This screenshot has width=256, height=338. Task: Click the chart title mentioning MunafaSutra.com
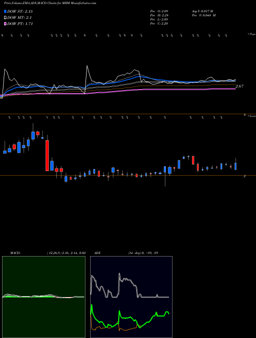(x=50, y=3)
